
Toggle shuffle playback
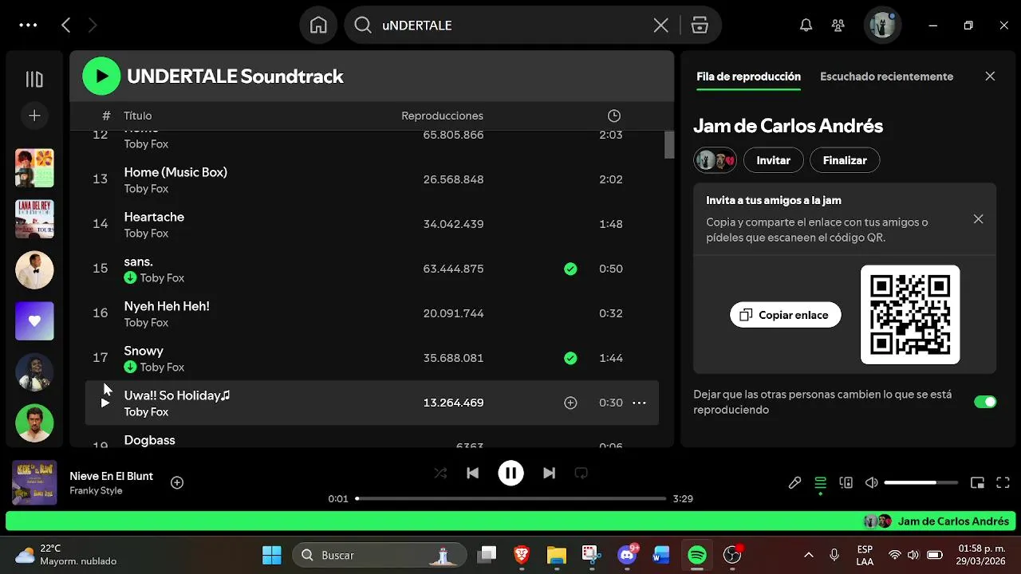440,473
